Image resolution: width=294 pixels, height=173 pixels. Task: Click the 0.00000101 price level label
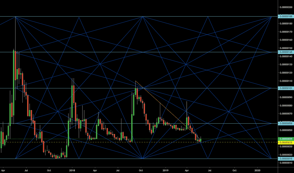pyautogui.click(x=286, y=88)
